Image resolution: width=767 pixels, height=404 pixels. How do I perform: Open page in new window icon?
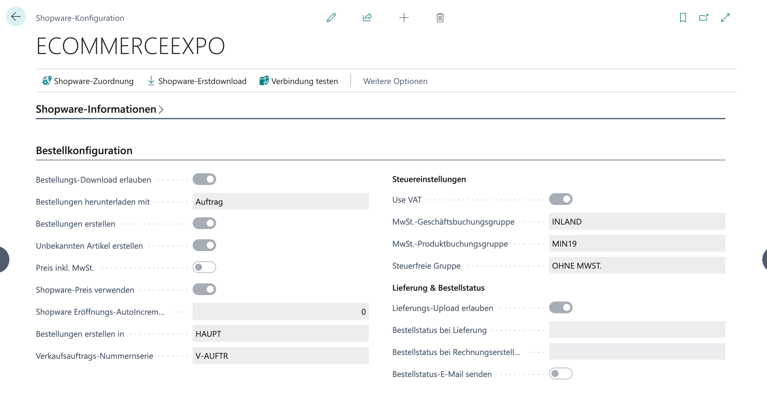[x=704, y=17]
